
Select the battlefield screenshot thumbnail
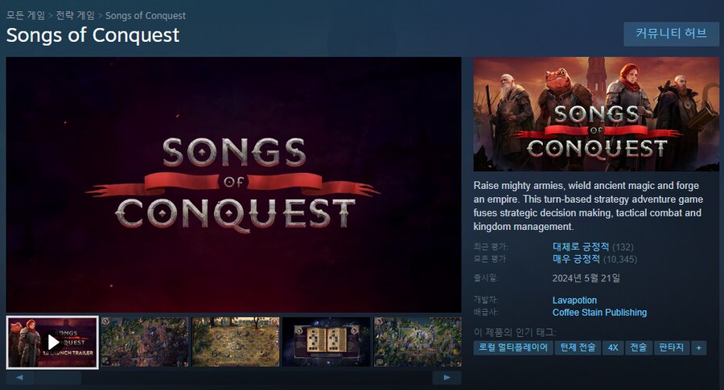pos(236,342)
